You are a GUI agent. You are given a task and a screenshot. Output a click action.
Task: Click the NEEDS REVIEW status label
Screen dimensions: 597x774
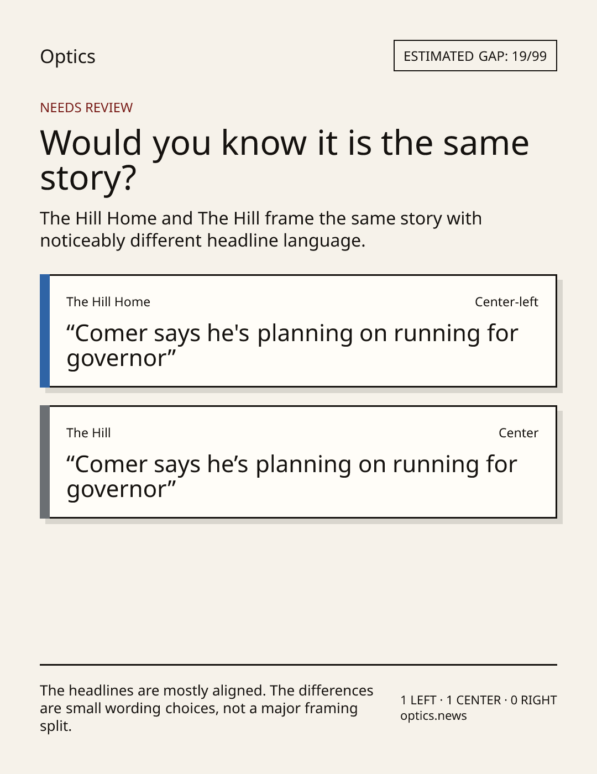(x=86, y=108)
